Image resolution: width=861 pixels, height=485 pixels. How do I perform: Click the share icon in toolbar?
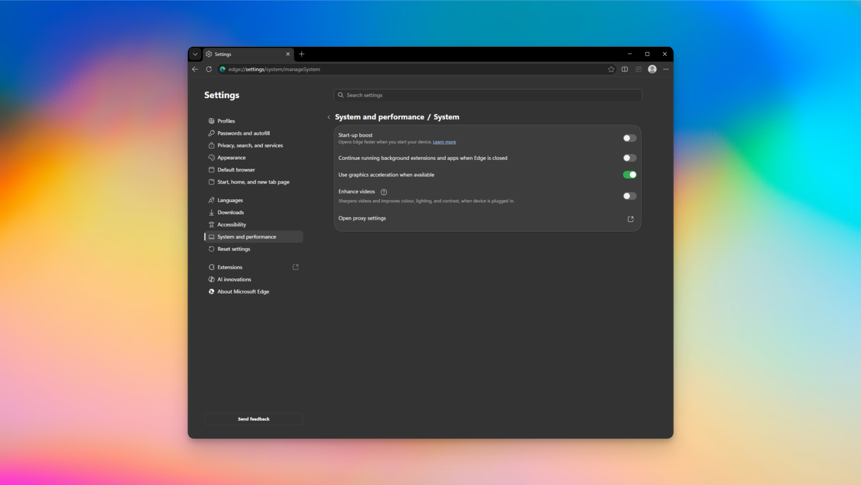639,69
